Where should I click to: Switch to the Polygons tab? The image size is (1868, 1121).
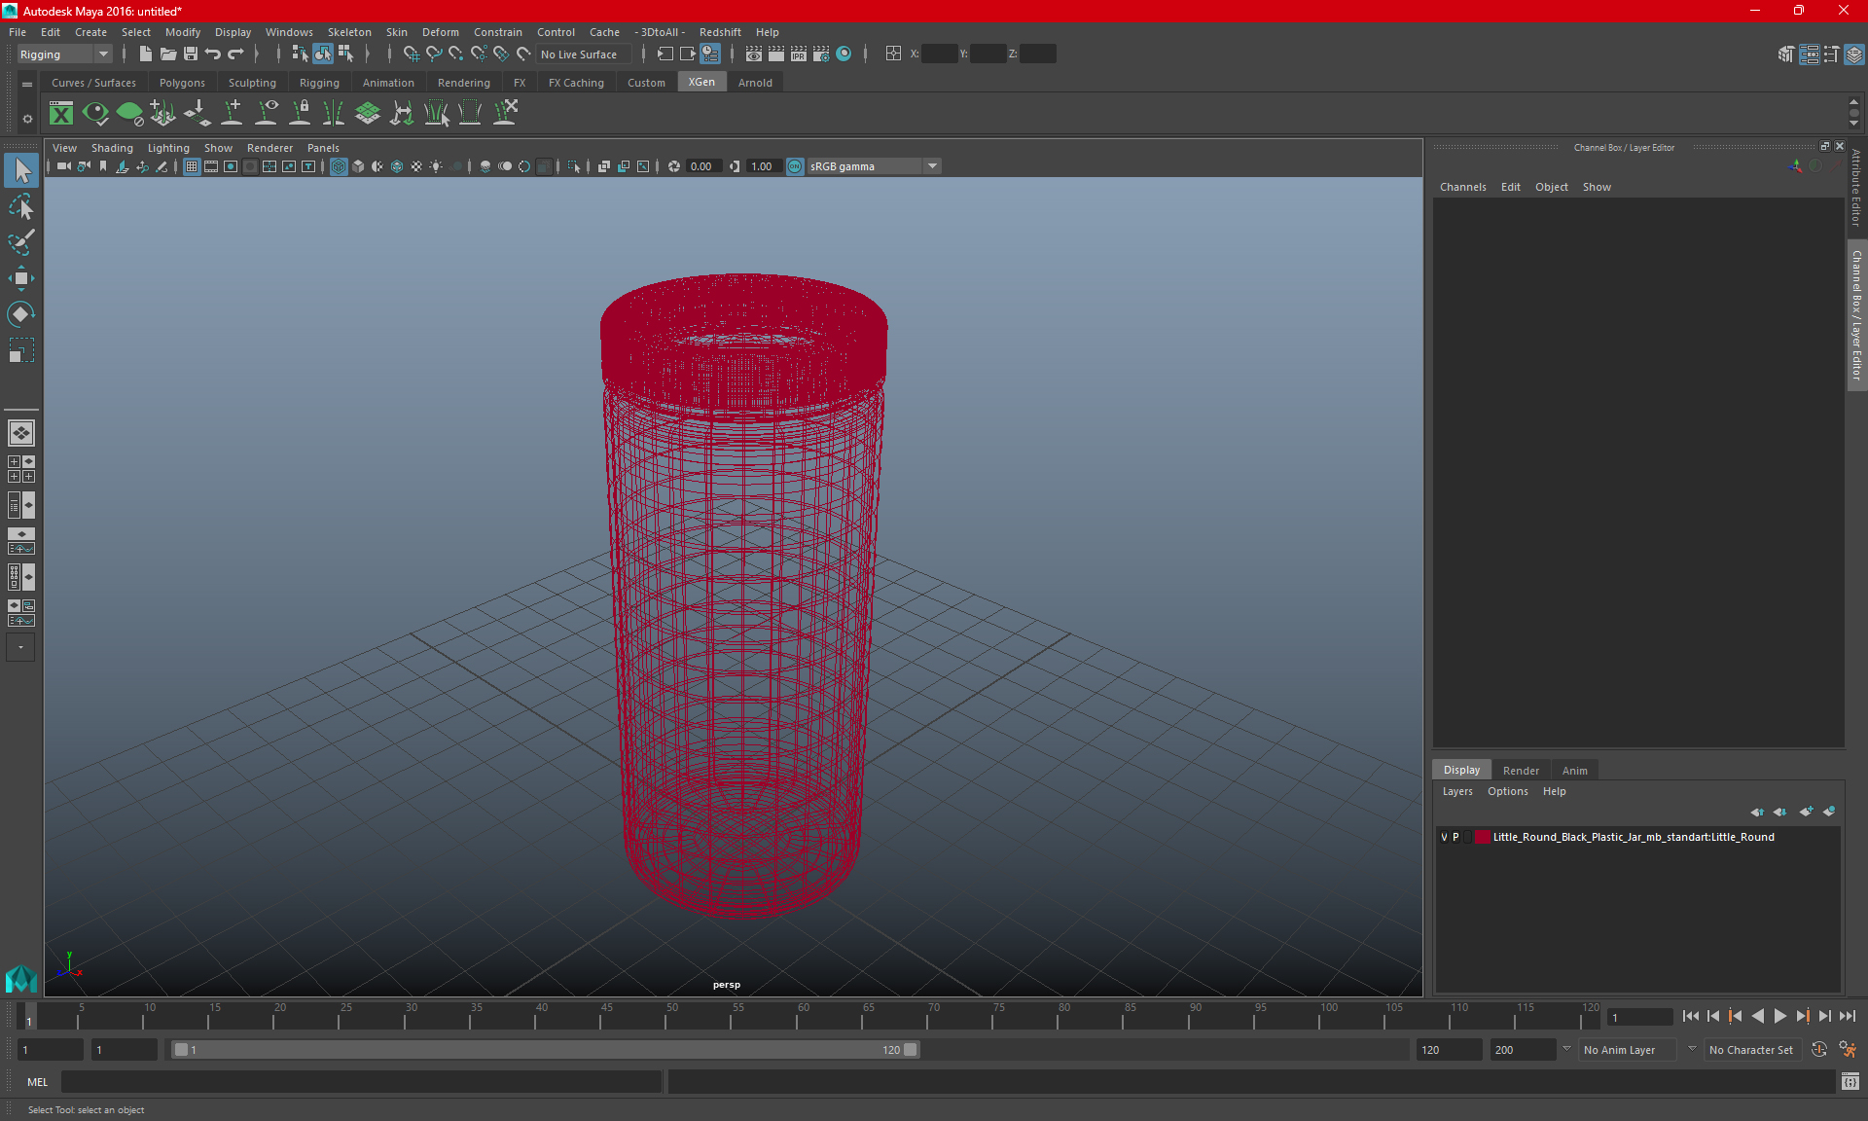pos(184,83)
